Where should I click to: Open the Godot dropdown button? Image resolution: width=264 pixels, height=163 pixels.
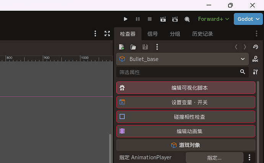pos(248,19)
